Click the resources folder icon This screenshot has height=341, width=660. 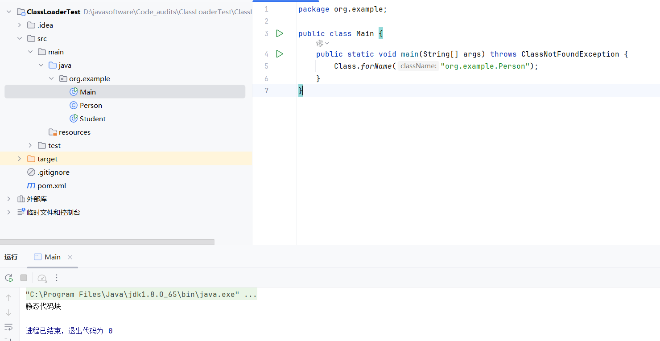tap(53, 132)
